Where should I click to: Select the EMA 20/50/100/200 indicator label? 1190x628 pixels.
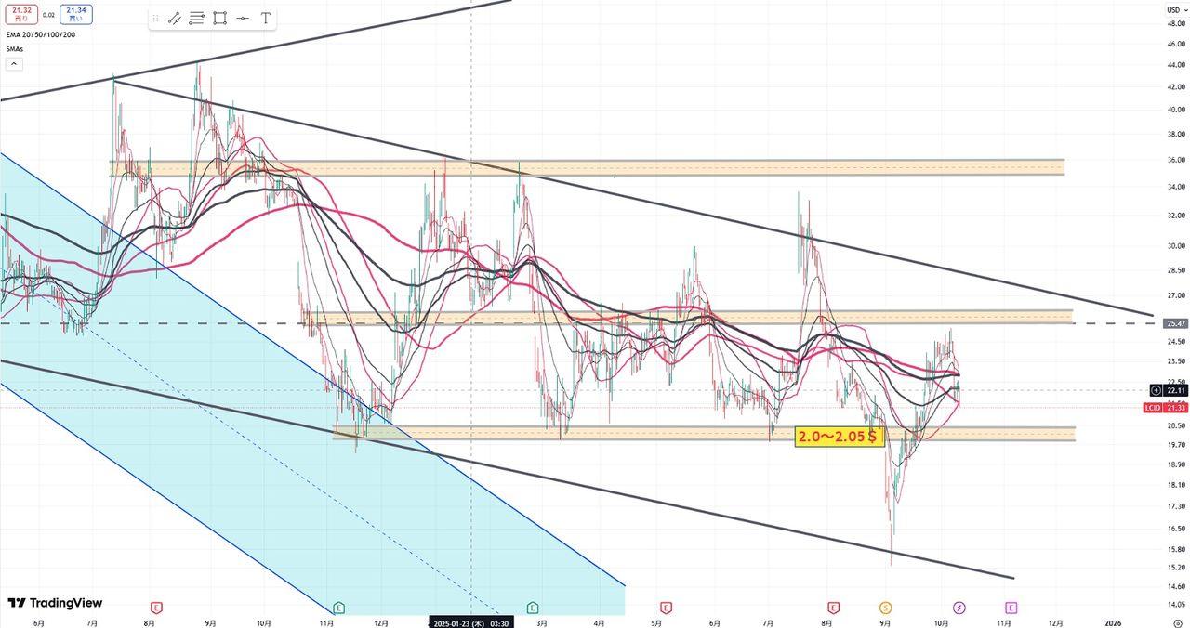coord(40,34)
